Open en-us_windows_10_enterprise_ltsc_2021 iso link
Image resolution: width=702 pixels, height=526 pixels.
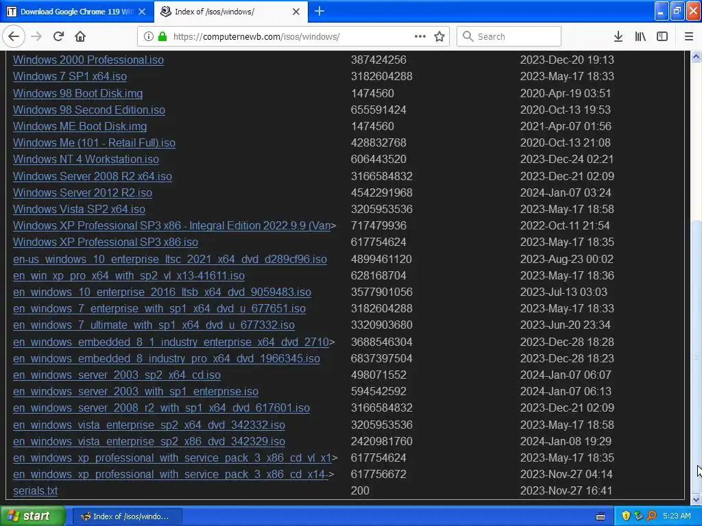click(x=170, y=260)
